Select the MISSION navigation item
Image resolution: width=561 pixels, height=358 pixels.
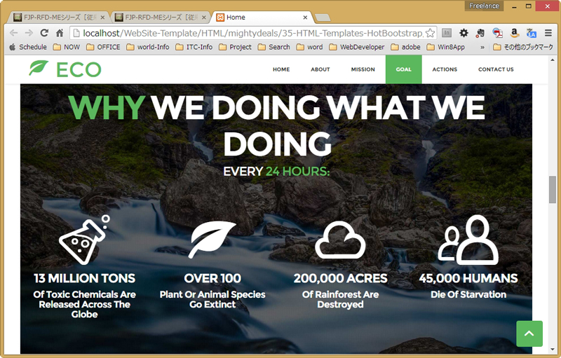click(x=363, y=69)
